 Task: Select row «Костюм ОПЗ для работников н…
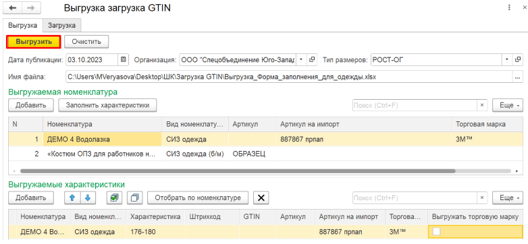(266, 154)
